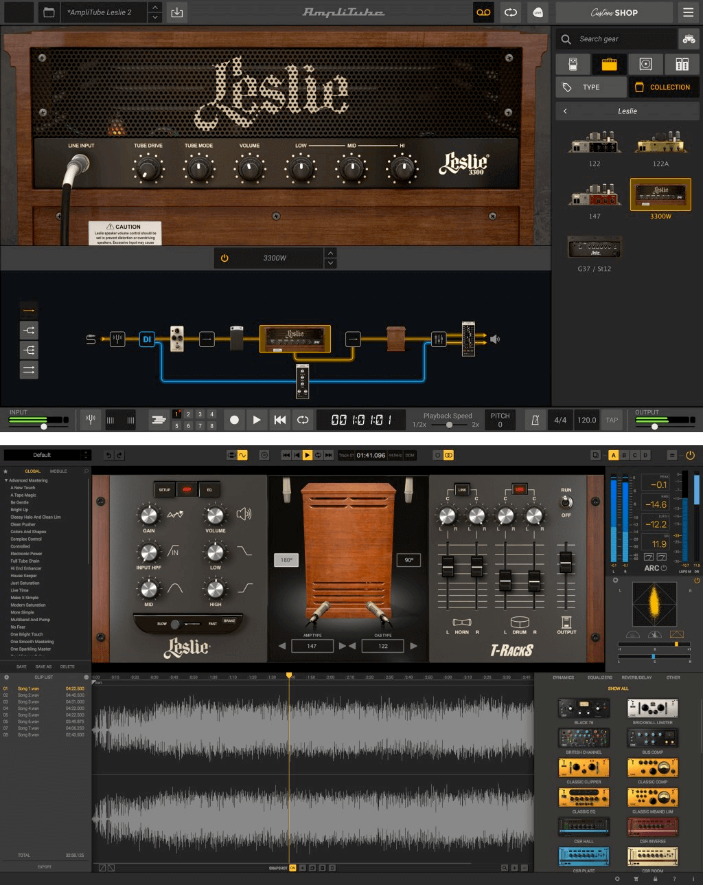Click T-RackS play button
The height and width of the screenshot is (885, 703).
[x=308, y=455]
